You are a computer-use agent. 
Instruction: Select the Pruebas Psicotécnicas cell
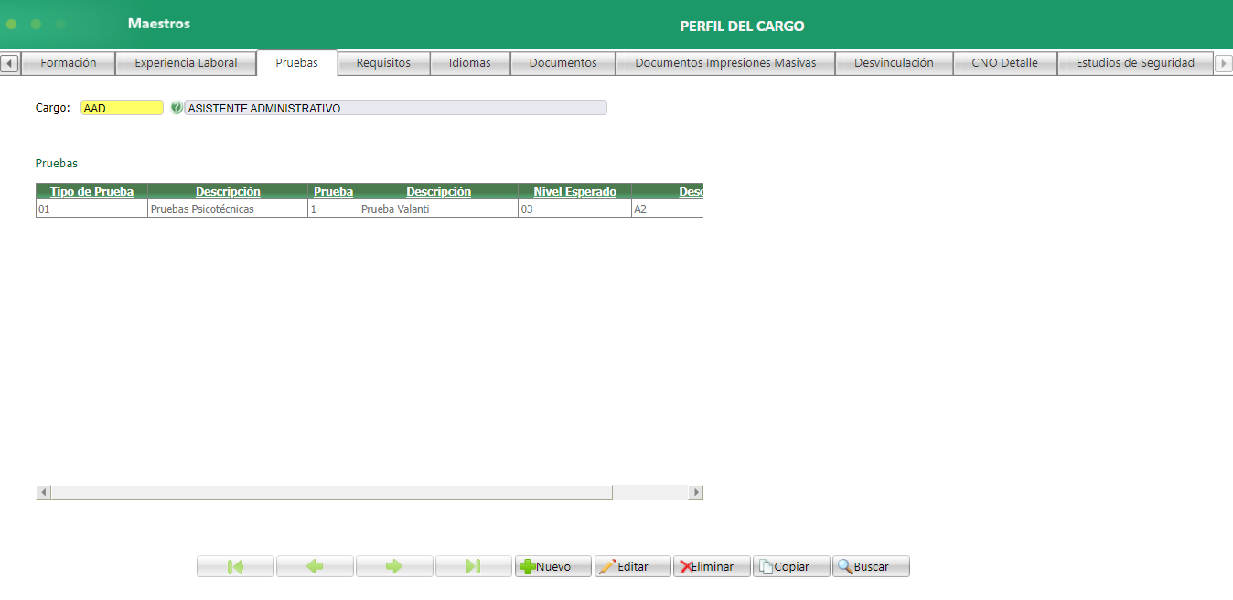click(x=228, y=209)
